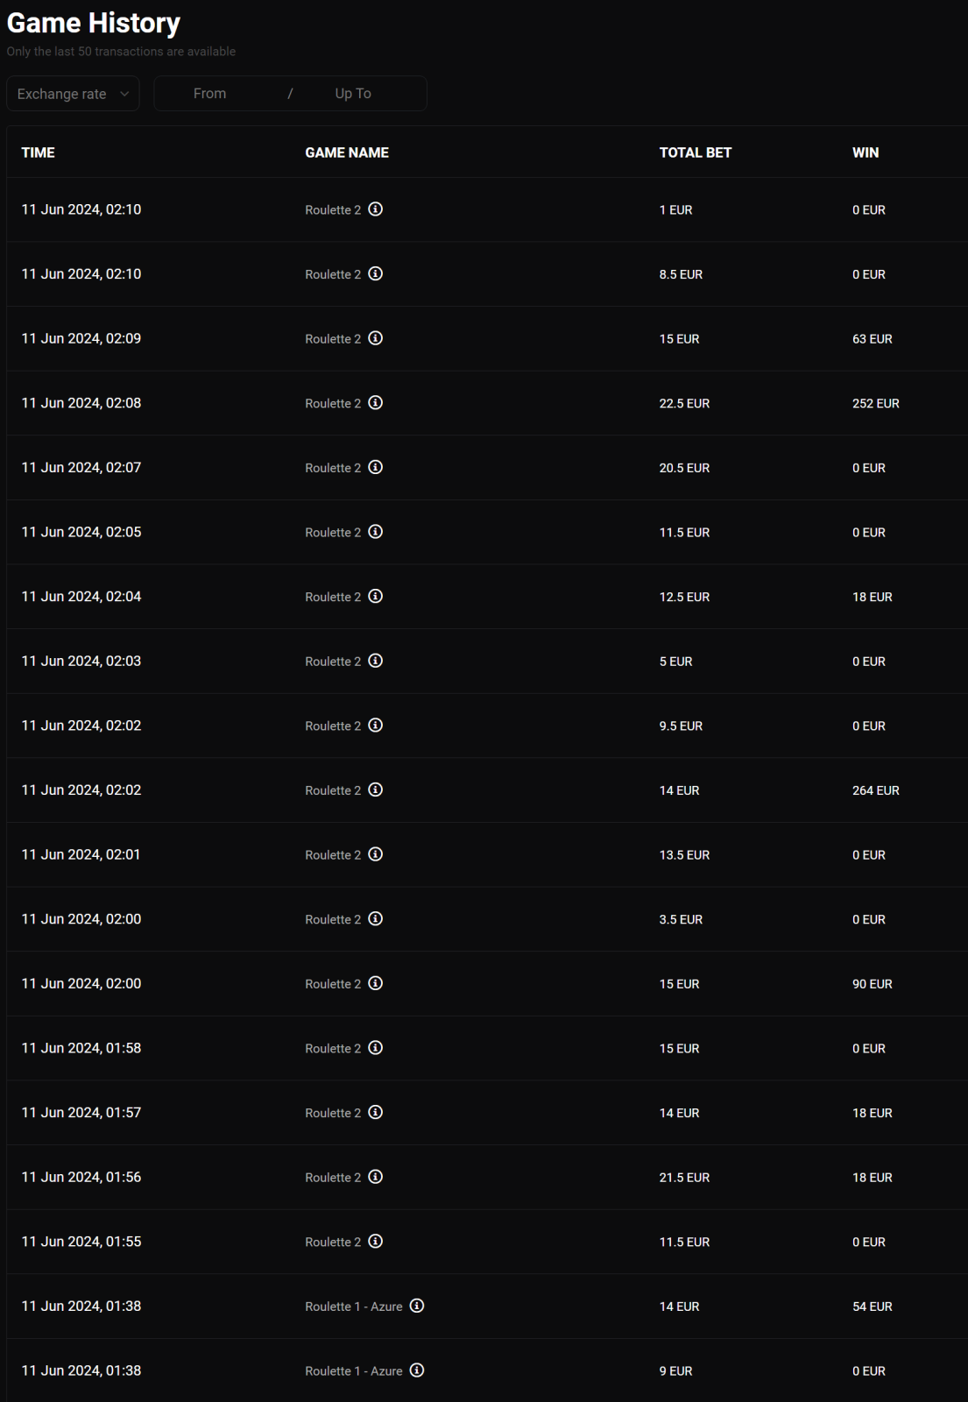The height and width of the screenshot is (1402, 968).
Task: Show details icon for 02:09 63 EUR win
Action: [376, 338]
